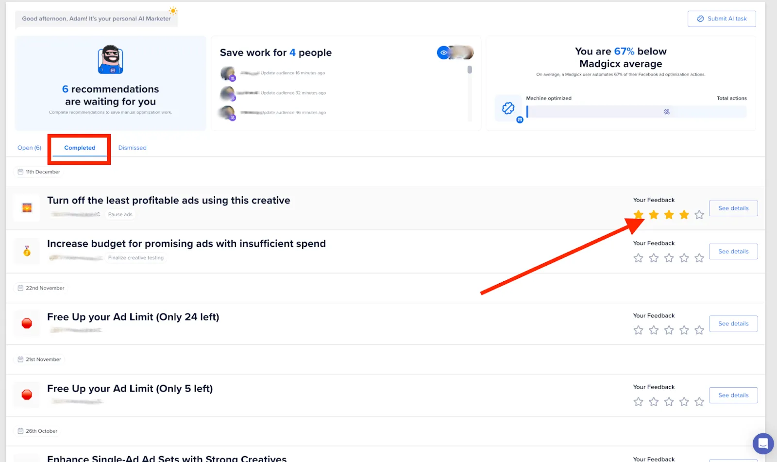Open Increase budget for promising ads title

click(186, 244)
